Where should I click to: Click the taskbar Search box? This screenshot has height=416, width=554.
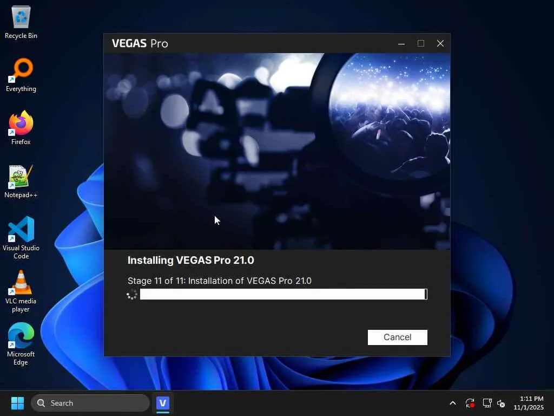click(90, 403)
